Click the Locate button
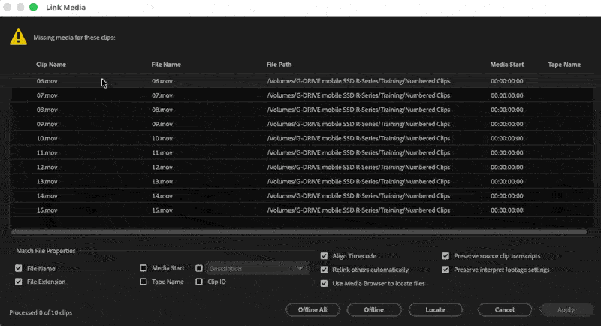 [436, 309]
